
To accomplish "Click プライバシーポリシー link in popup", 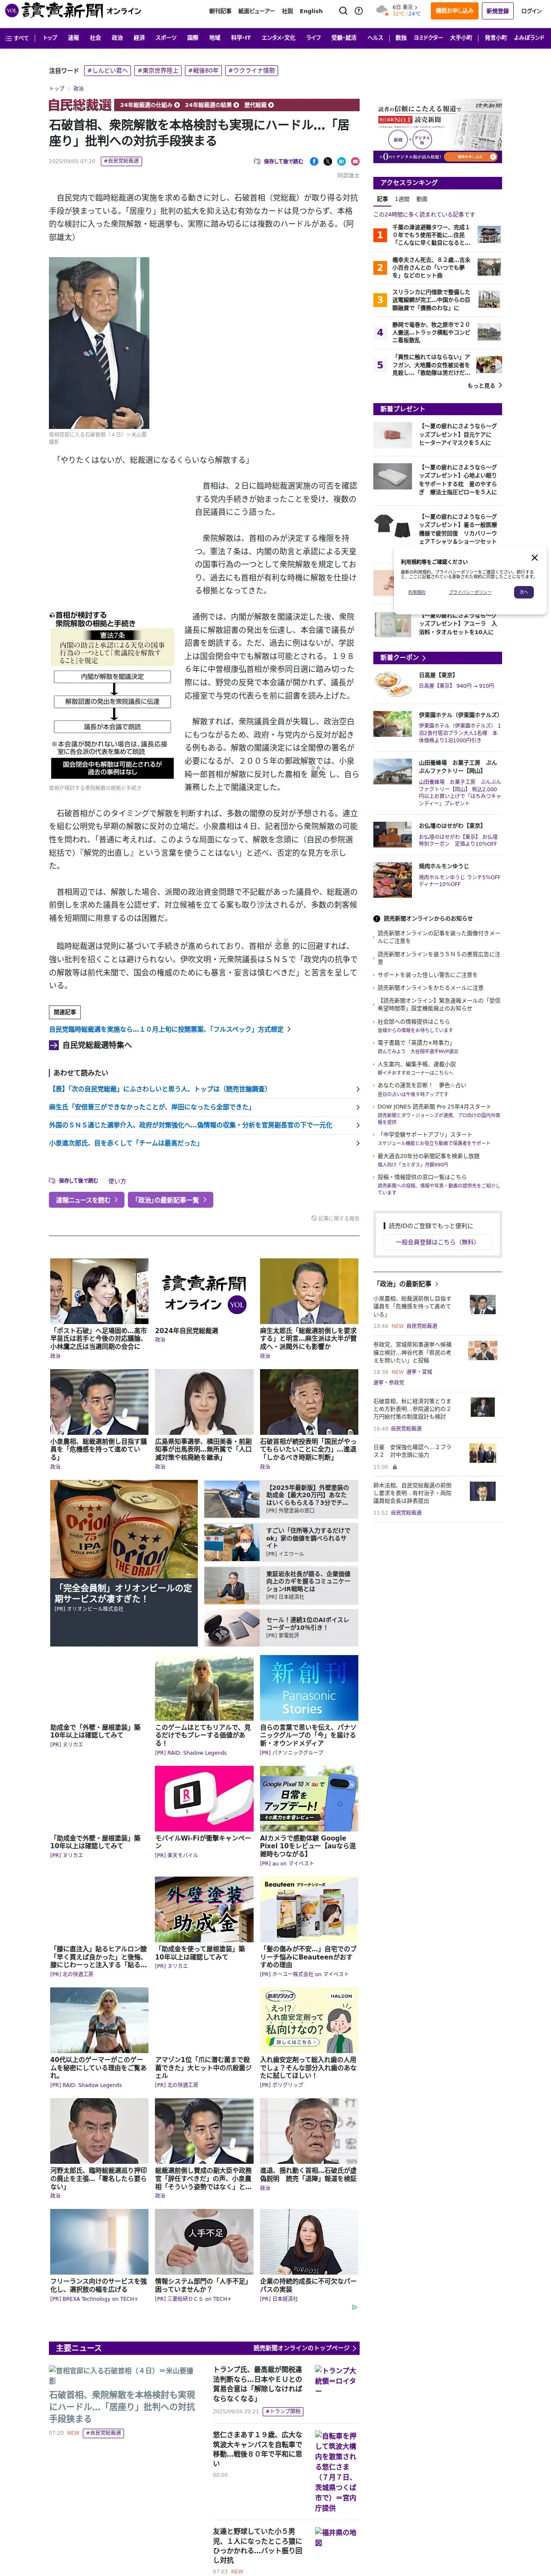I will pyautogui.click(x=470, y=592).
